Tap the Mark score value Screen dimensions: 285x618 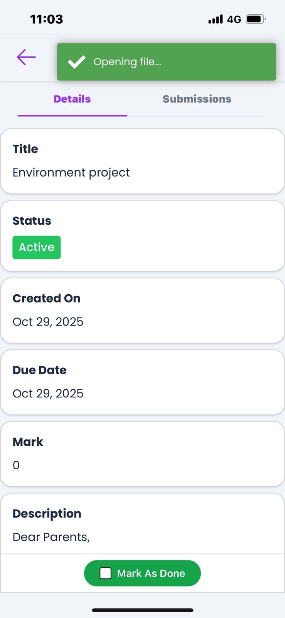click(16, 465)
